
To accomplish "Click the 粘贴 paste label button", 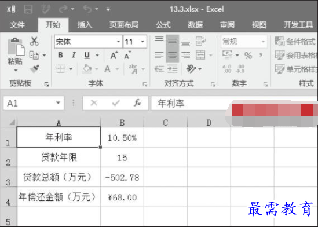I will point(15,61).
